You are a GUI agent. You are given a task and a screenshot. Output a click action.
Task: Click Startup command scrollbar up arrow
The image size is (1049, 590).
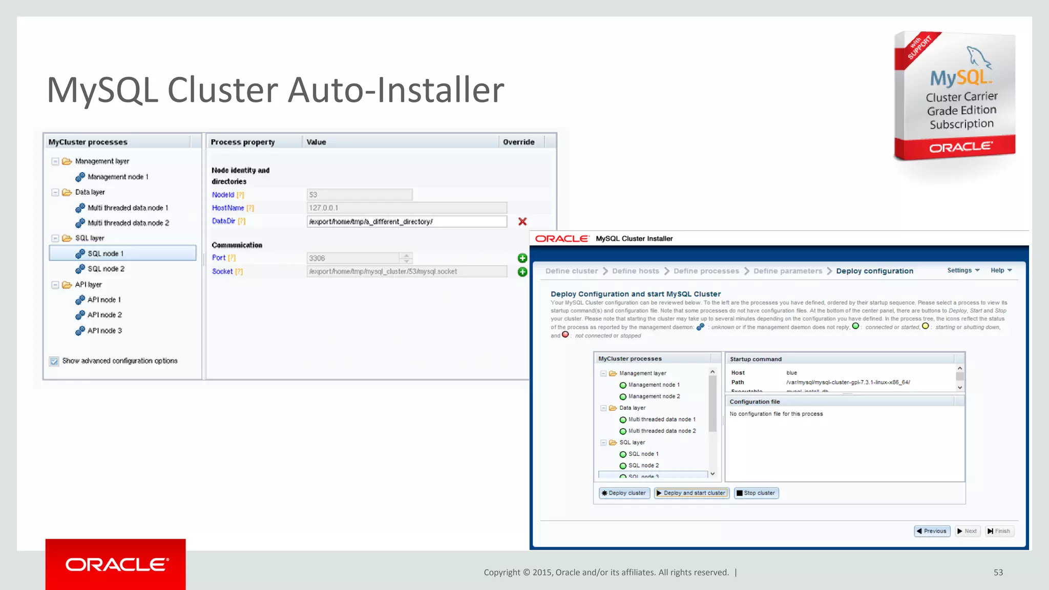(960, 369)
